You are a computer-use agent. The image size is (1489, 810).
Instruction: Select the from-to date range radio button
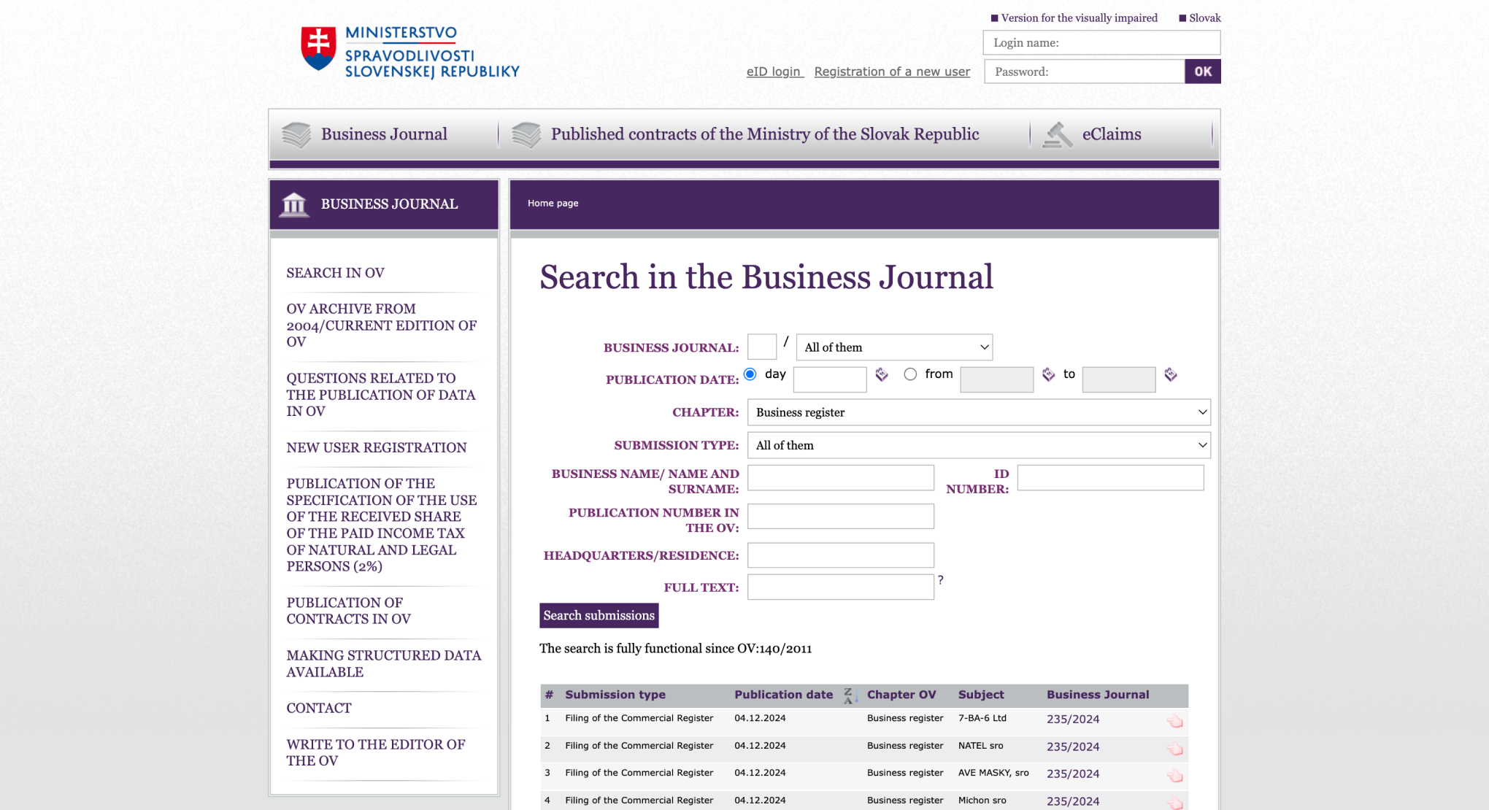point(910,374)
